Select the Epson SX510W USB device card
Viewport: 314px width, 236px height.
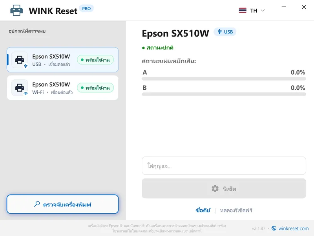pos(62,60)
